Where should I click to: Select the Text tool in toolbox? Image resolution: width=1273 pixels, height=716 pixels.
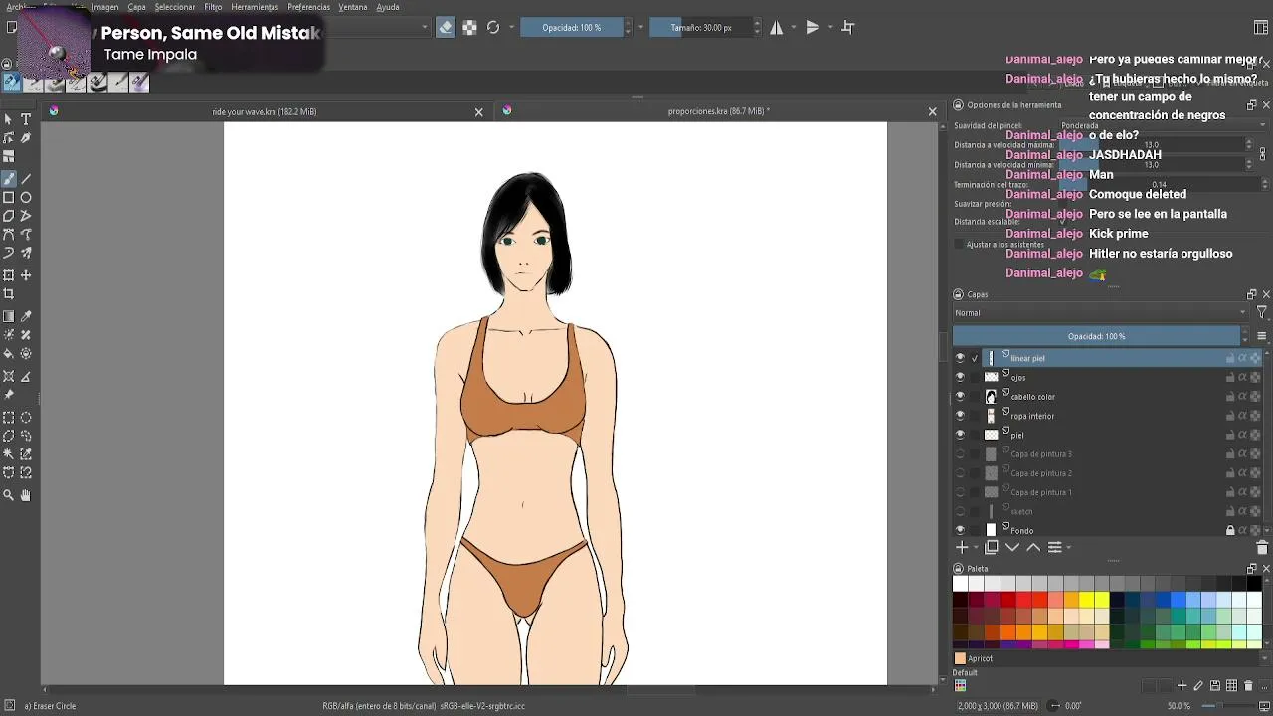point(26,119)
